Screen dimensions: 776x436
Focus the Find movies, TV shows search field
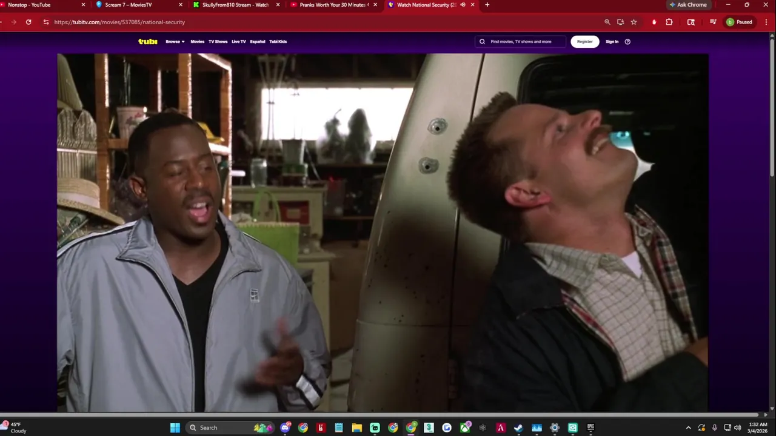[x=520, y=42]
